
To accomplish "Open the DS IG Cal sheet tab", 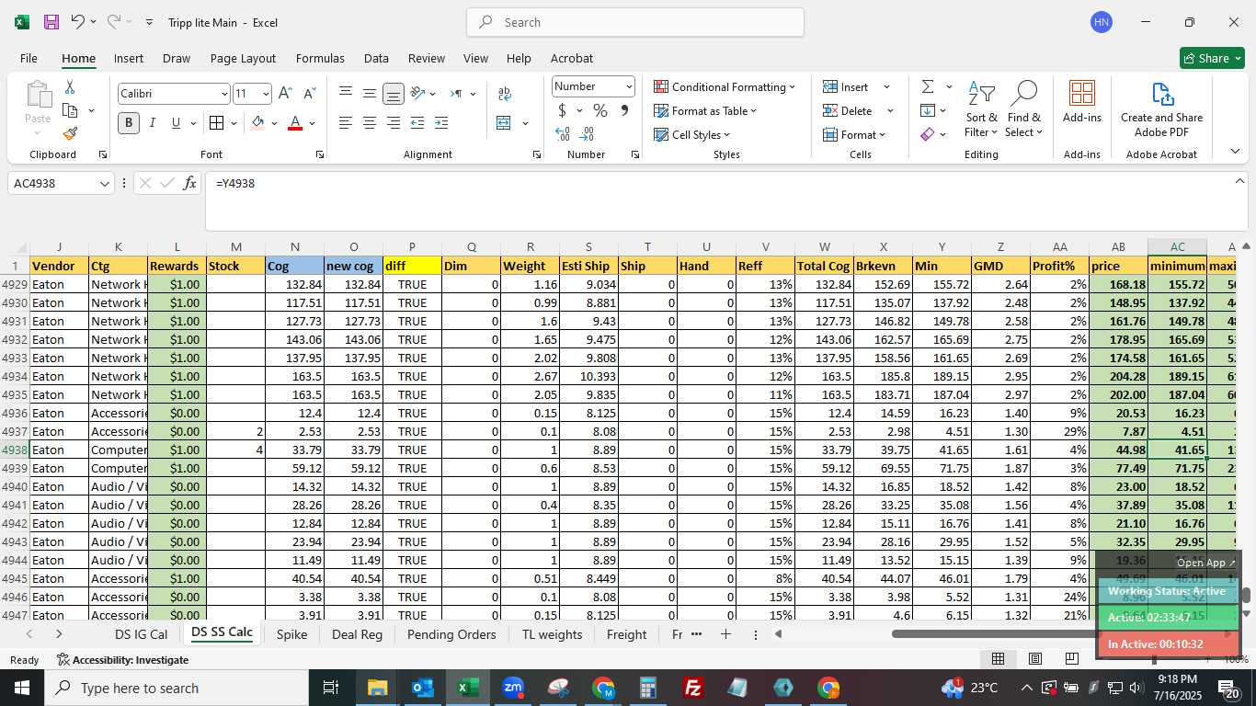I will click(141, 634).
